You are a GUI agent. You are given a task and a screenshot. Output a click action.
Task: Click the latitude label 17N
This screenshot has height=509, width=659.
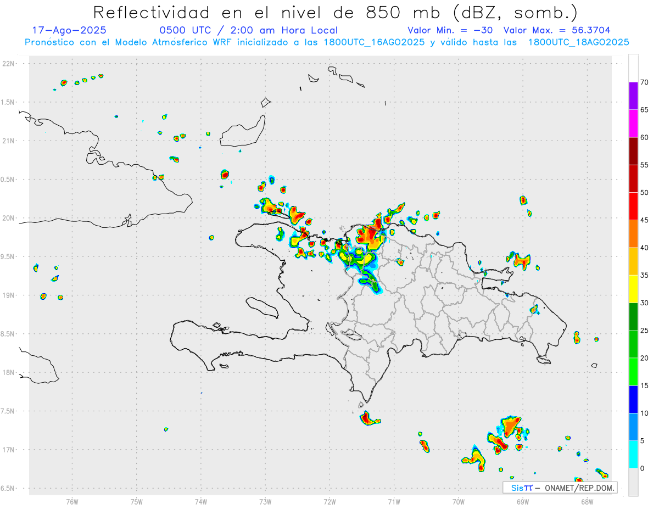point(8,450)
